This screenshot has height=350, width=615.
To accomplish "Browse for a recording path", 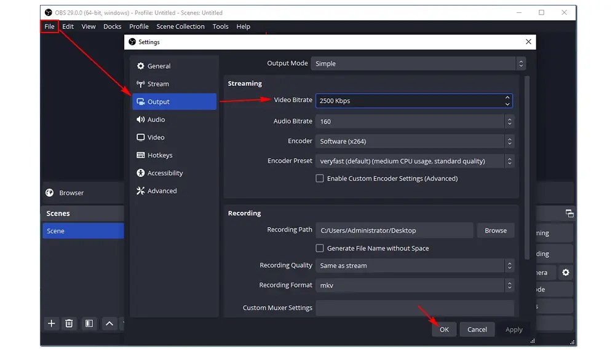I will (x=495, y=230).
